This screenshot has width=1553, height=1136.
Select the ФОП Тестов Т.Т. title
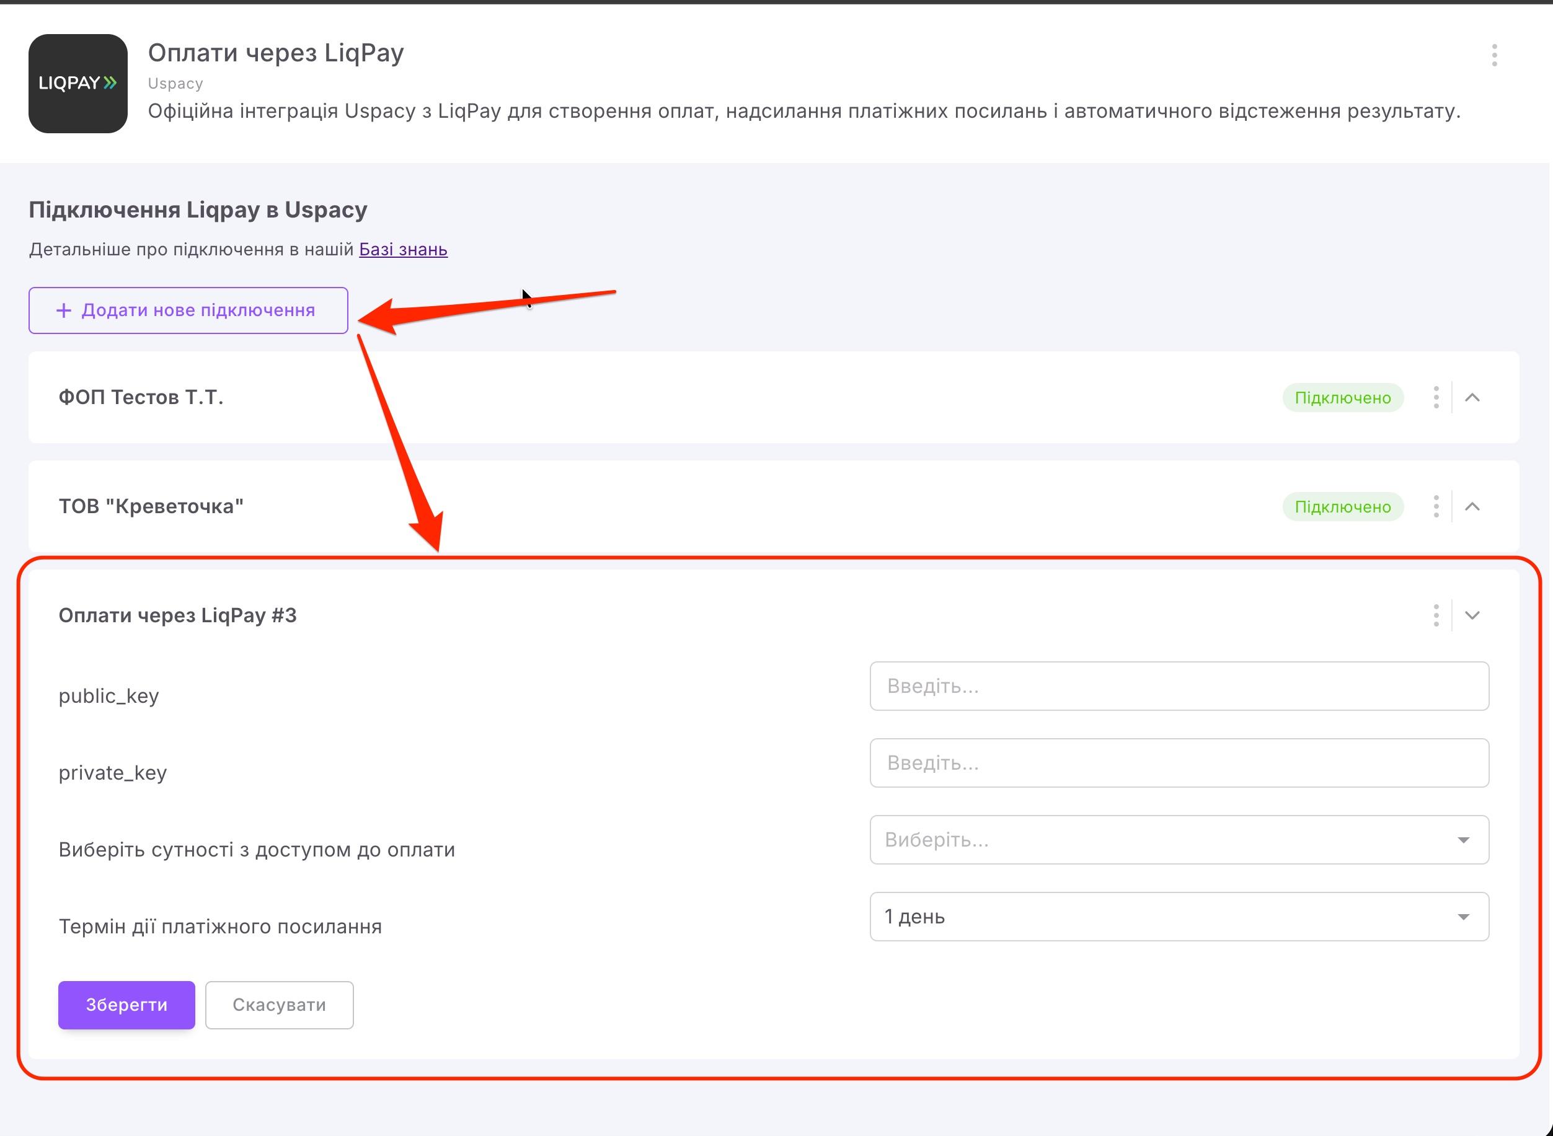(x=141, y=397)
